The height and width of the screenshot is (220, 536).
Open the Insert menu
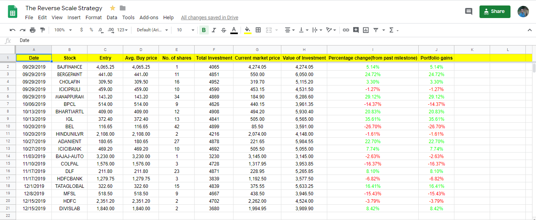[74, 17]
